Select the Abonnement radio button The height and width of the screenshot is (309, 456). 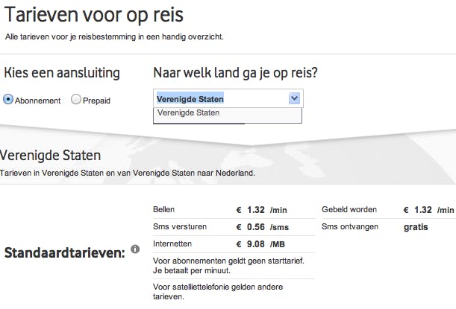coord(9,99)
